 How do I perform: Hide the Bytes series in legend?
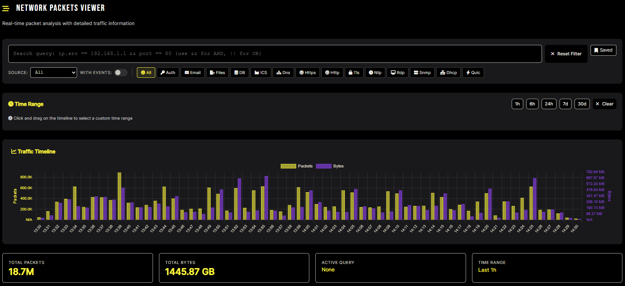point(330,166)
